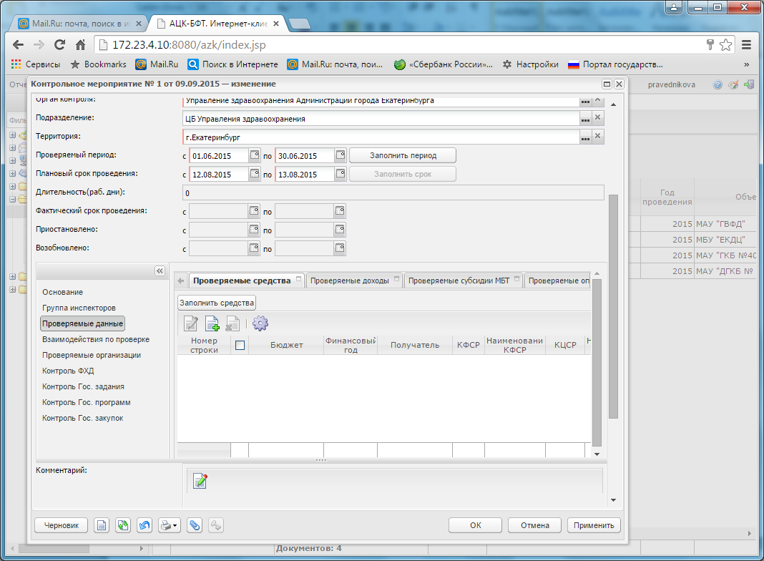Open calendar for period start date 01.06.2015
This screenshot has height=561, width=764.
coord(255,155)
